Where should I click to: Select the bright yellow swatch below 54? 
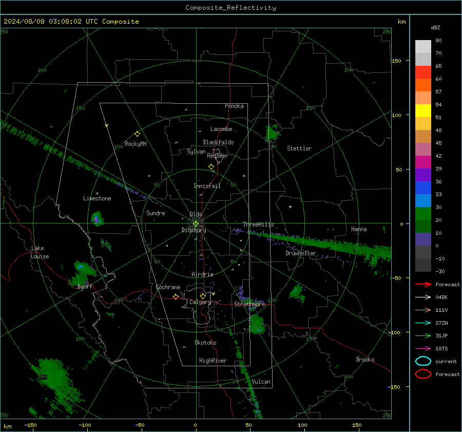click(423, 111)
